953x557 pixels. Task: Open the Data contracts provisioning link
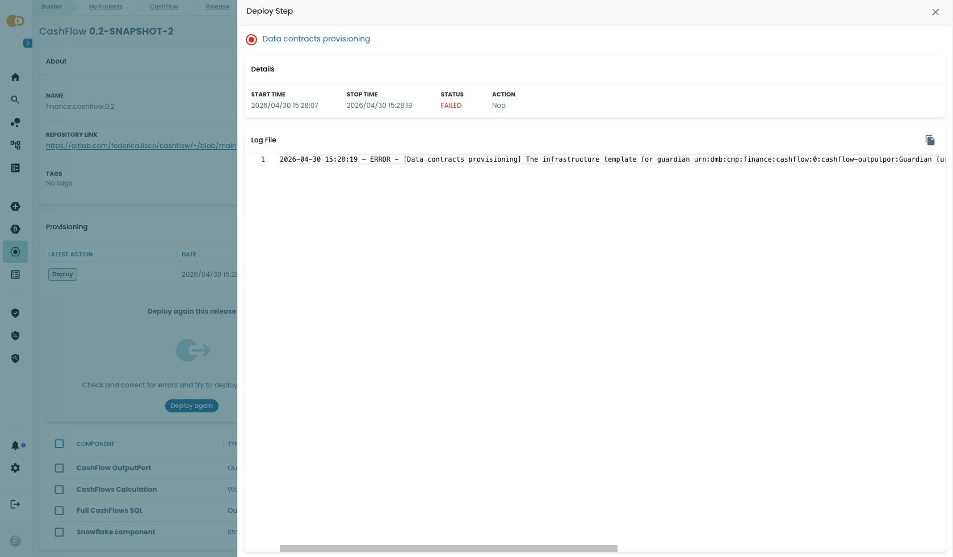(x=316, y=39)
